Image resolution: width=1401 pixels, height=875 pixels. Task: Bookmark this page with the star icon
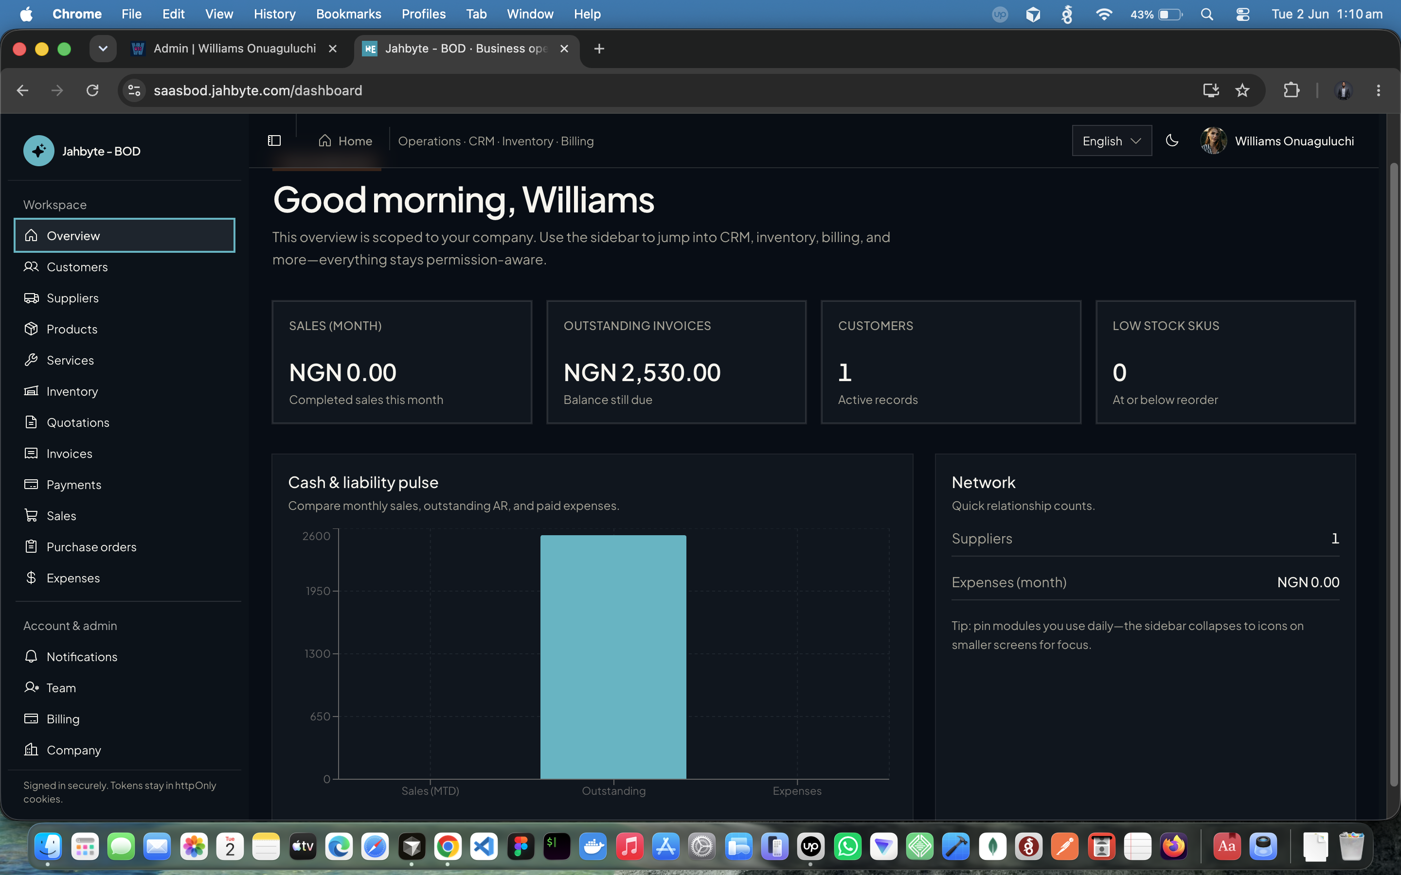point(1242,90)
